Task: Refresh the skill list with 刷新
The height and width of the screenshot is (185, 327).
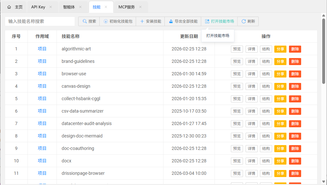Action: tap(248, 21)
